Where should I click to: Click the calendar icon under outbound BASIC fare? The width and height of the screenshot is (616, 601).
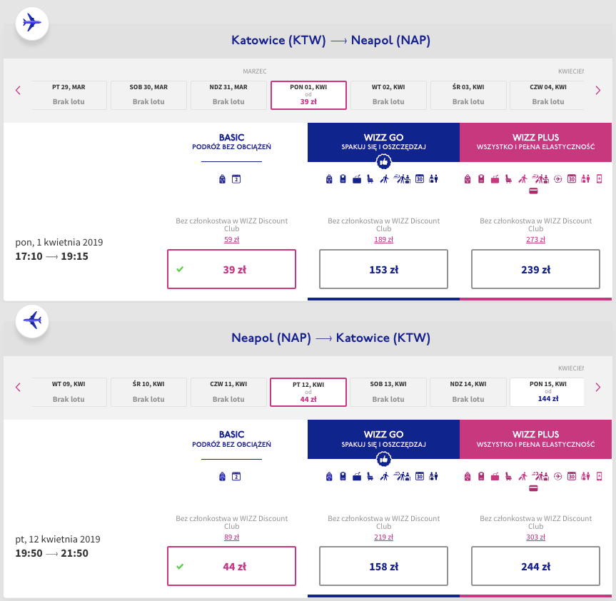[236, 179]
